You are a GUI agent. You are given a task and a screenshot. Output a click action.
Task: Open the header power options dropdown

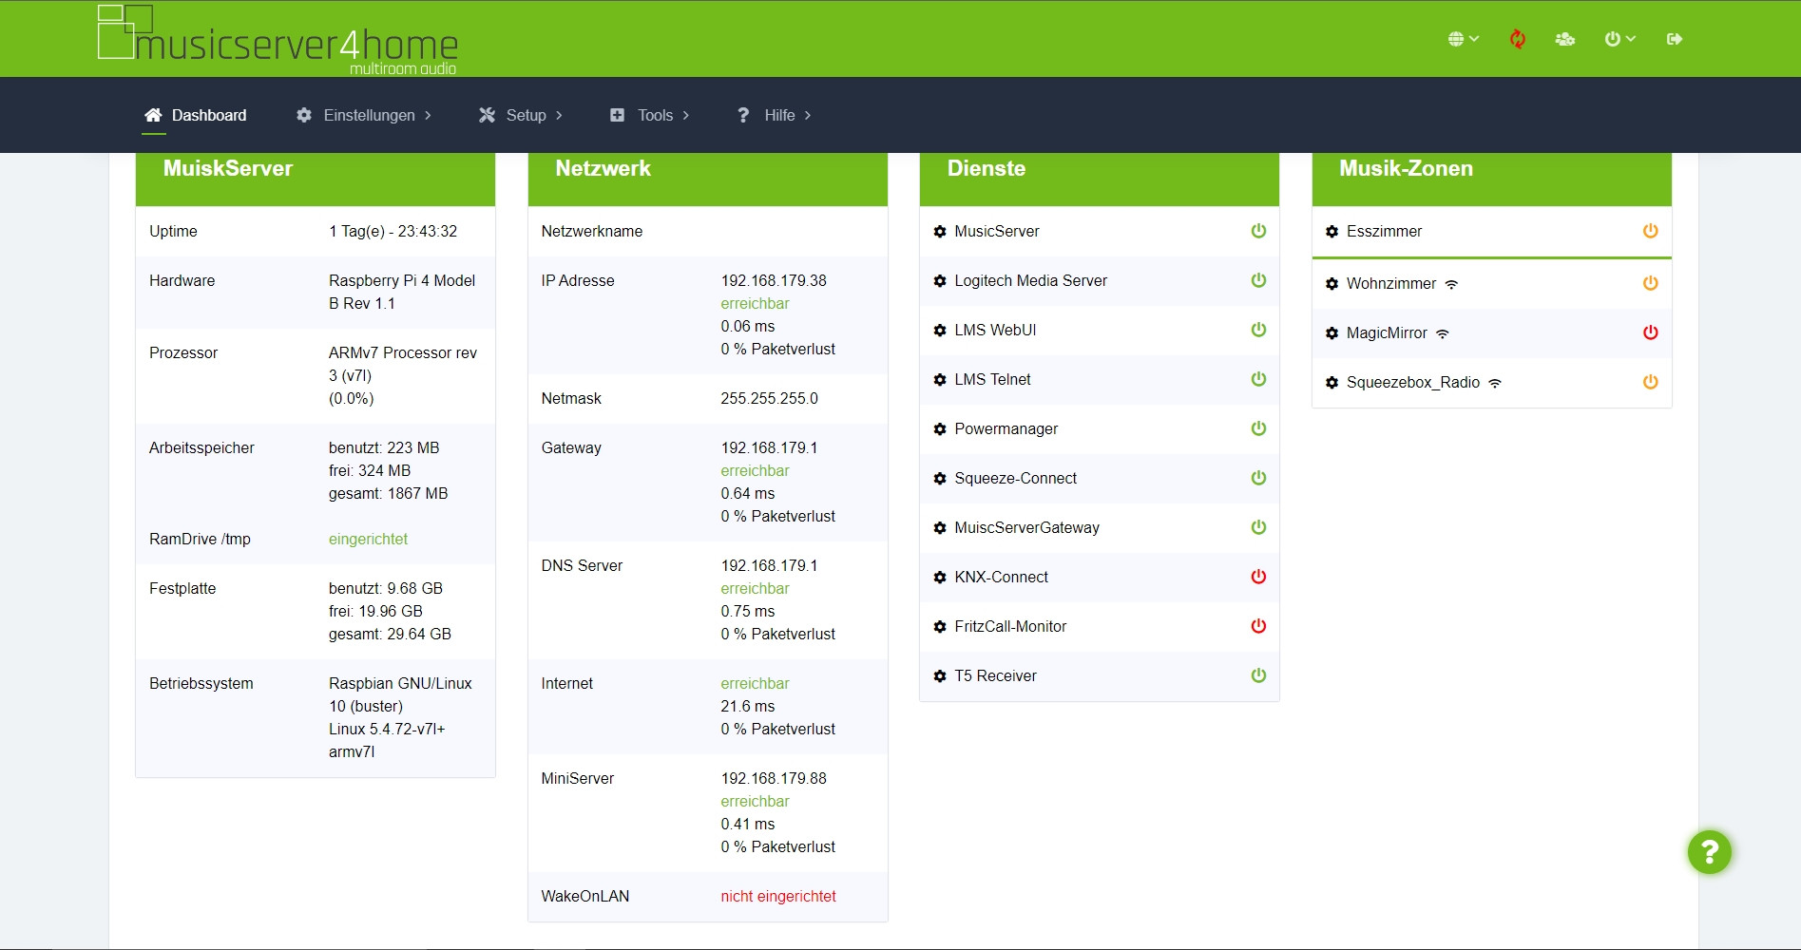point(1620,39)
